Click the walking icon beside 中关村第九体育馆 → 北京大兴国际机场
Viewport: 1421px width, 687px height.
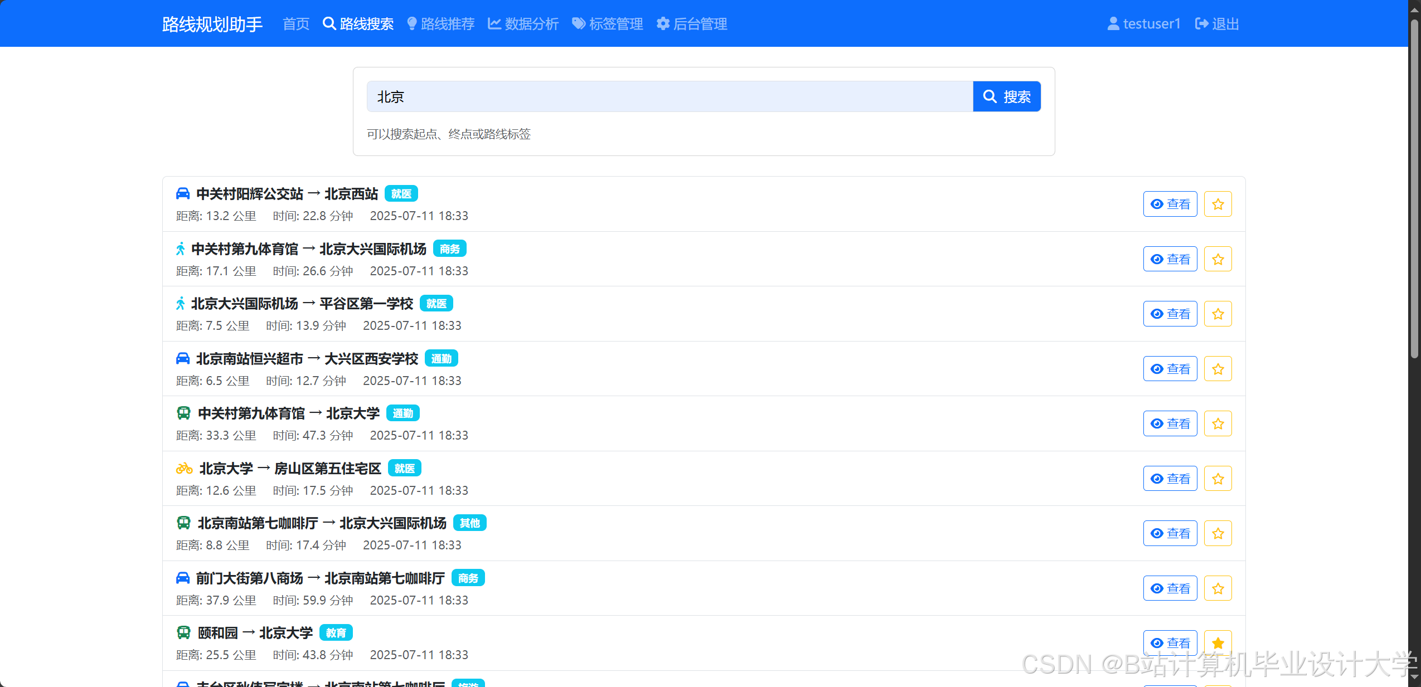[180, 249]
